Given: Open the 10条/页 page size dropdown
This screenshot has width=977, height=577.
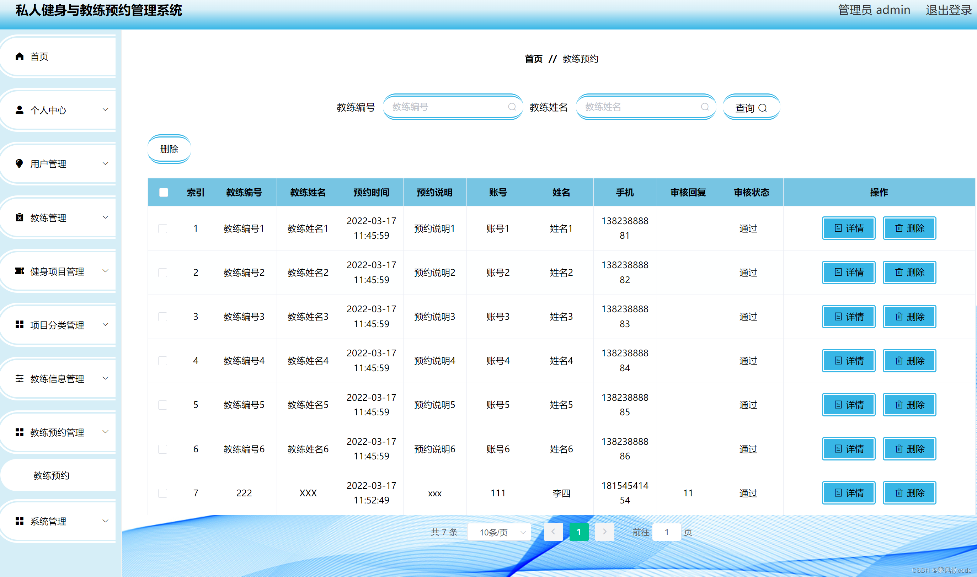Looking at the screenshot, I should coord(500,532).
